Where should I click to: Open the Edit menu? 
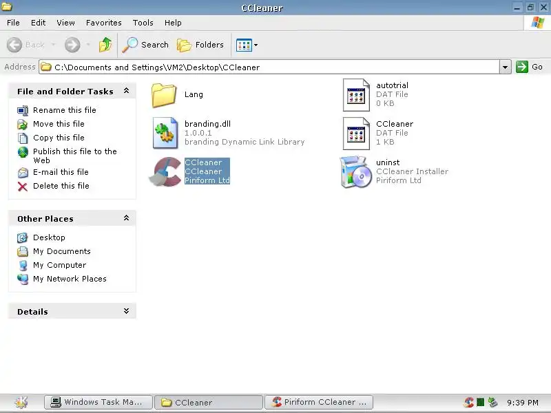tap(39, 23)
